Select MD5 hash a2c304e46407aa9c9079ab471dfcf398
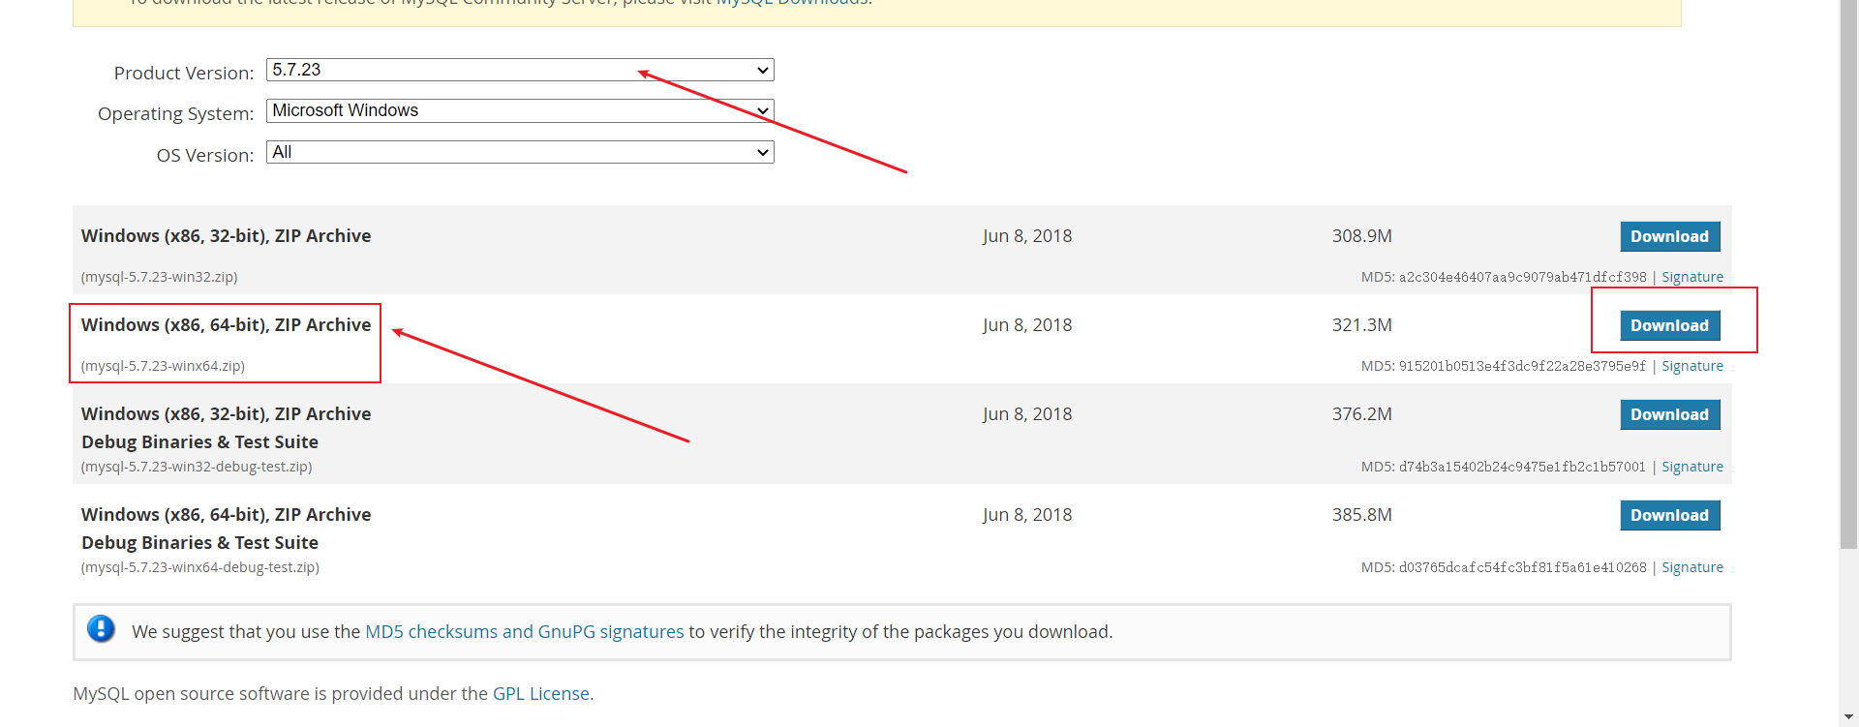This screenshot has width=1859, height=727. click(1522, 277)
